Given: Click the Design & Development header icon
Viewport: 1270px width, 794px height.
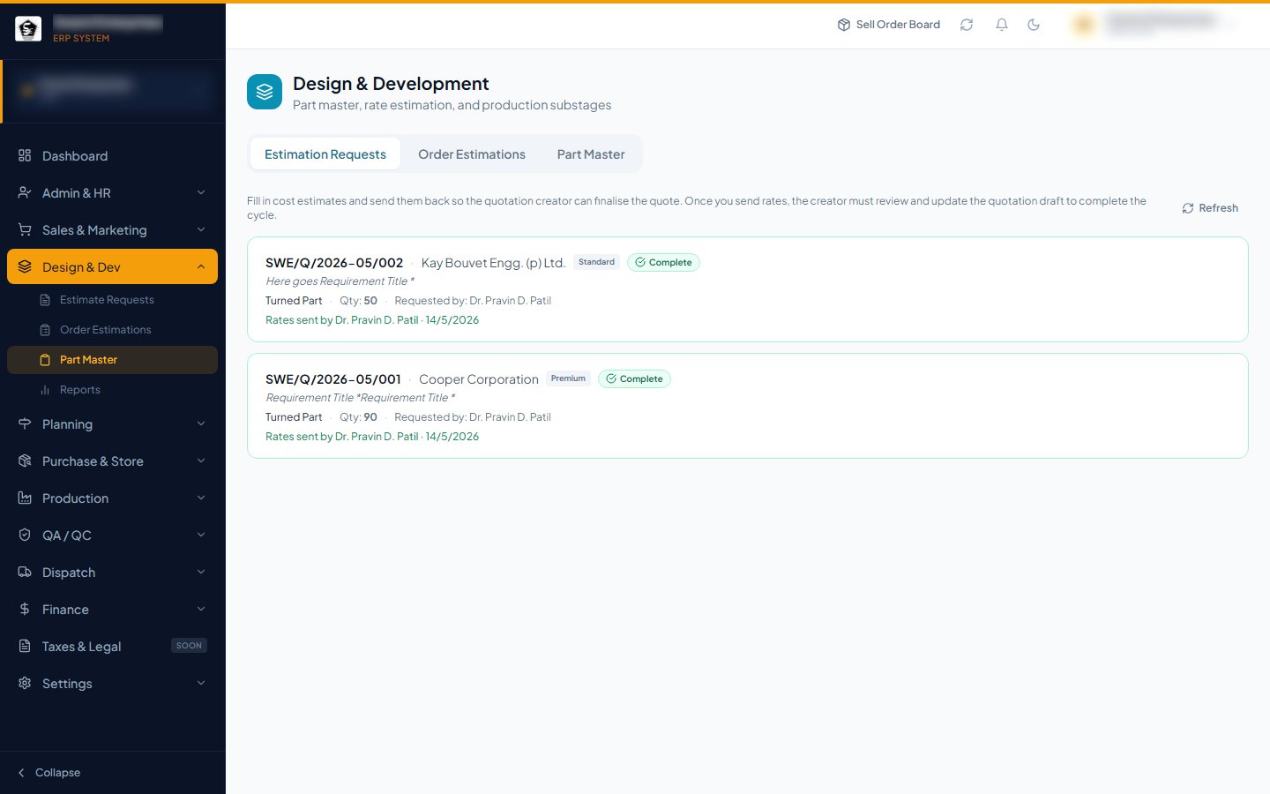Looking at the screenshot, I should (x=265, y=92).
